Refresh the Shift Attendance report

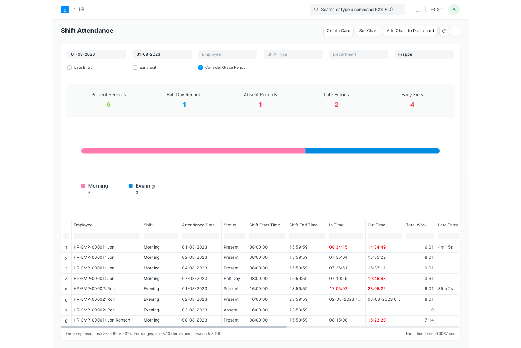444,31
